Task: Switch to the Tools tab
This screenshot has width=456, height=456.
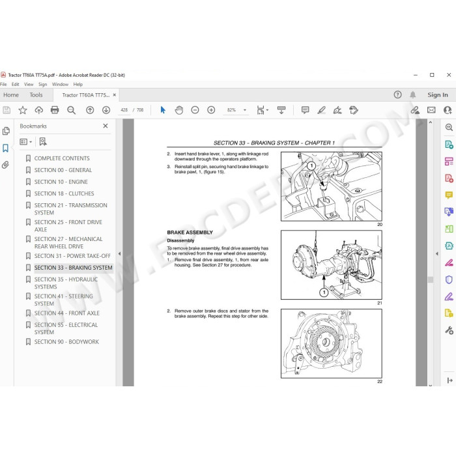Action: (x=36, y=95)
